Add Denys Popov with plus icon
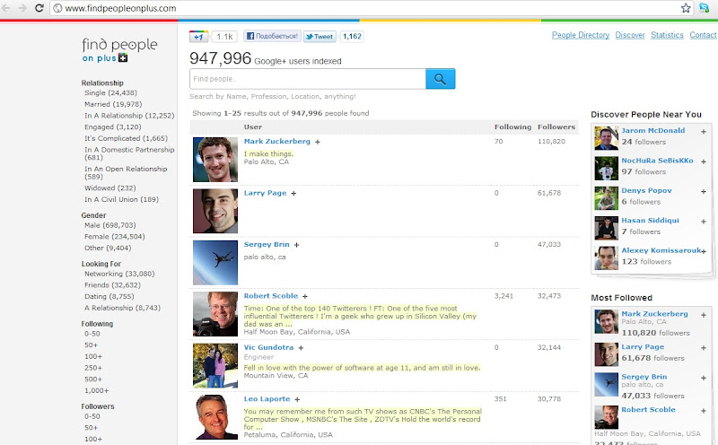This screenshot has height=445, width=718. click(x=704, y=191)
